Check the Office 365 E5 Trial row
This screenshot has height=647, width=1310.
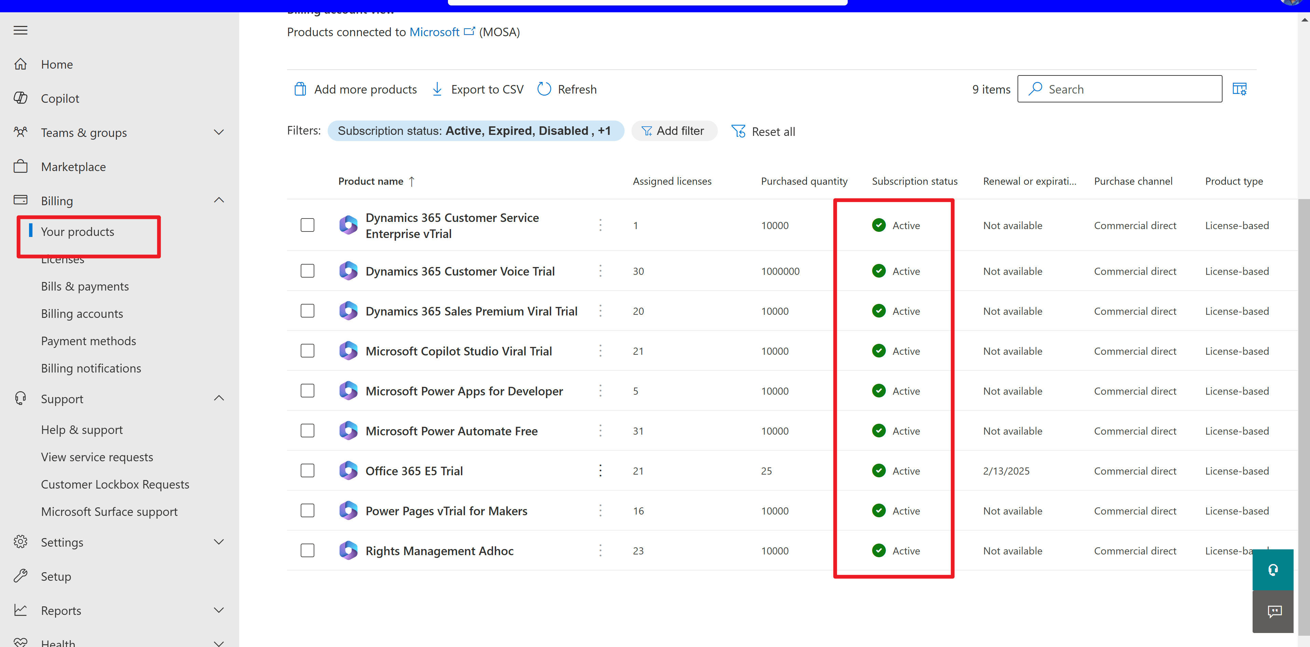pyautogui.click(x=307, y=470)
